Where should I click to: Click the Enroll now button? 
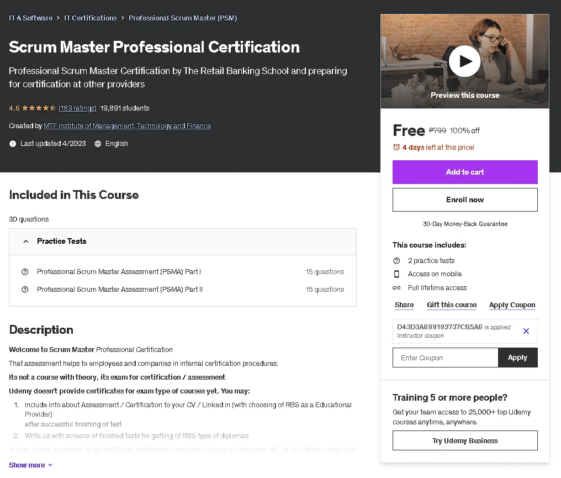[x=465, y=200]
